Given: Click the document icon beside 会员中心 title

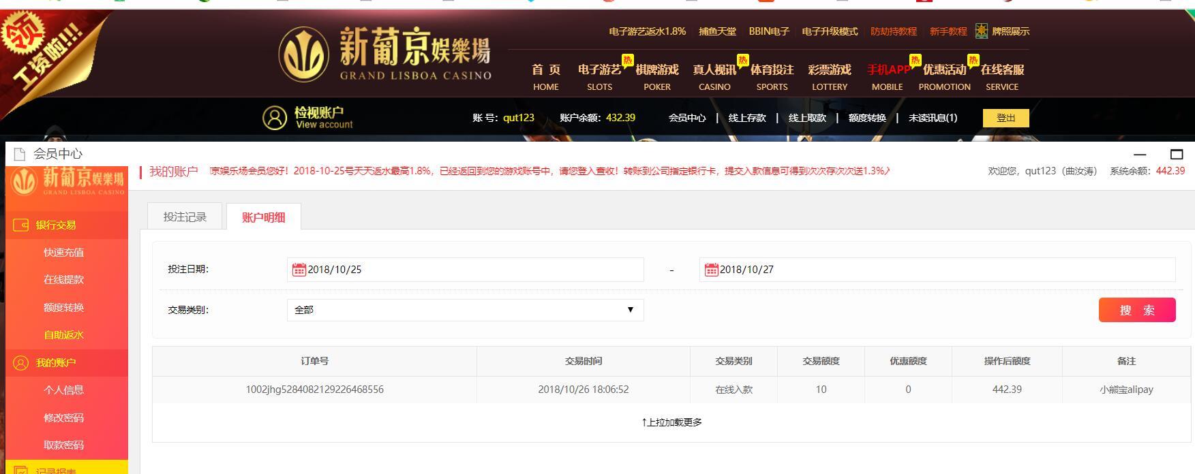Looking at the screenshot, I should [20, 154].
